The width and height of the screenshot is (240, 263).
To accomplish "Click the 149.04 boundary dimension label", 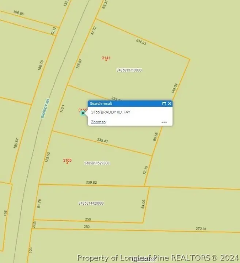I will click(175, 89).
